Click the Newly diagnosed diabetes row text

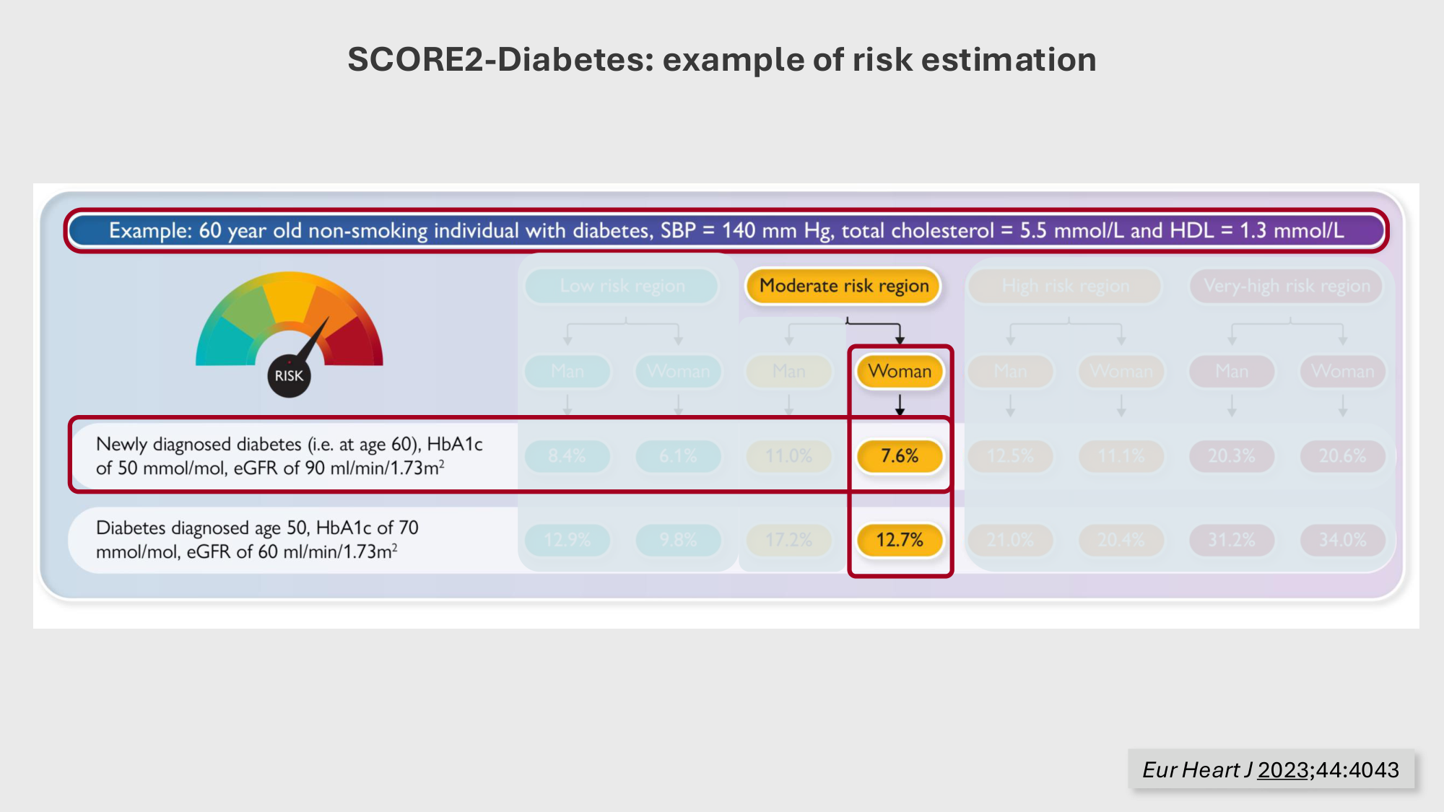(x=289, y=455)
